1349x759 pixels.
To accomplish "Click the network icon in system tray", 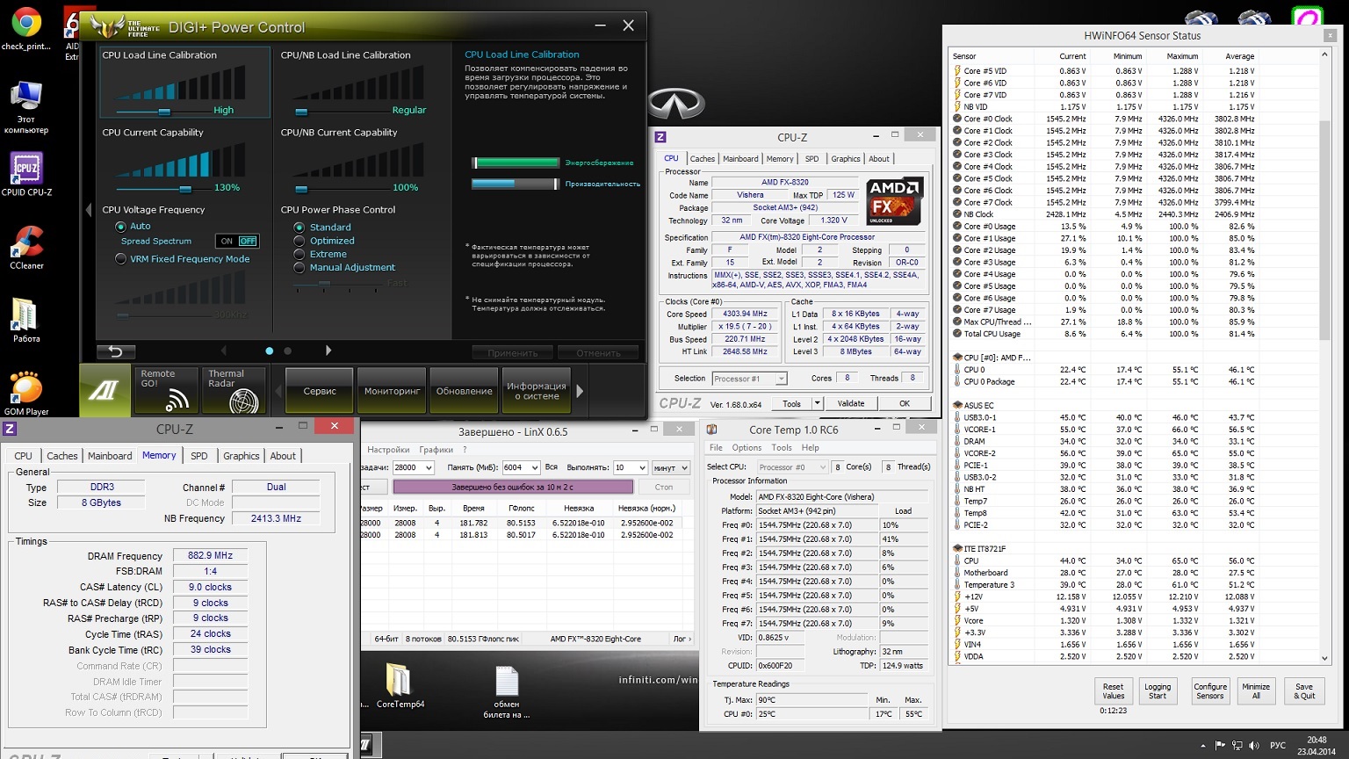I will [1237, 746].
